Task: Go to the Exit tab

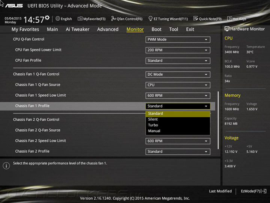Action: (x=190, y=29)
